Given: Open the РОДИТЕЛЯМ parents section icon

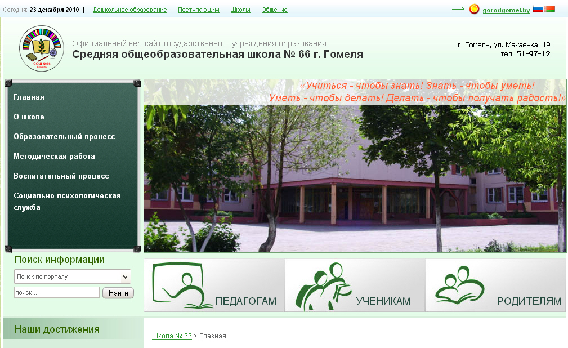Looking at the screenshot, I should click(495, 285).
